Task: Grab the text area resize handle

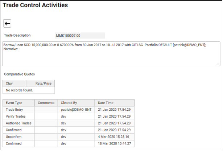Action: (x=218, y=64)
